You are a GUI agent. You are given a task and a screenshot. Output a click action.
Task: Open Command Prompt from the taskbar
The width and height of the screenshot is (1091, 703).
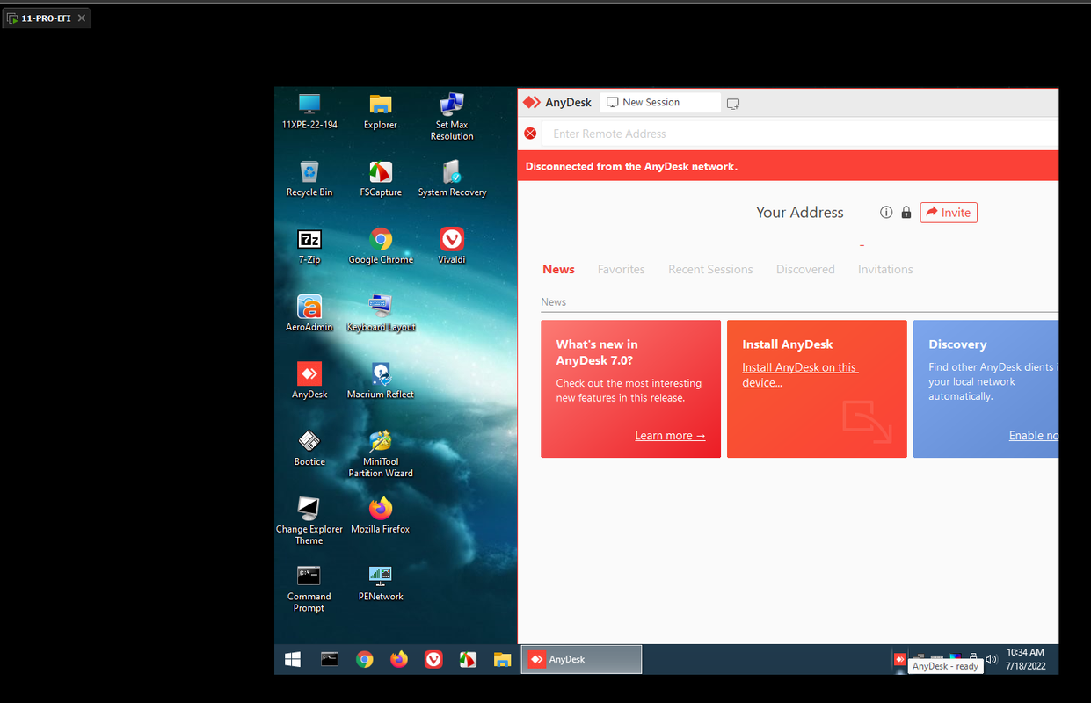(x=330, y=659)
